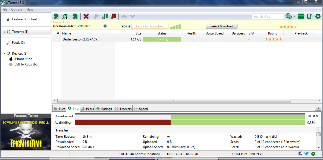323x160 pixels.
Task: Click Facebook icon in status bar
Action: tap(300, 154)
